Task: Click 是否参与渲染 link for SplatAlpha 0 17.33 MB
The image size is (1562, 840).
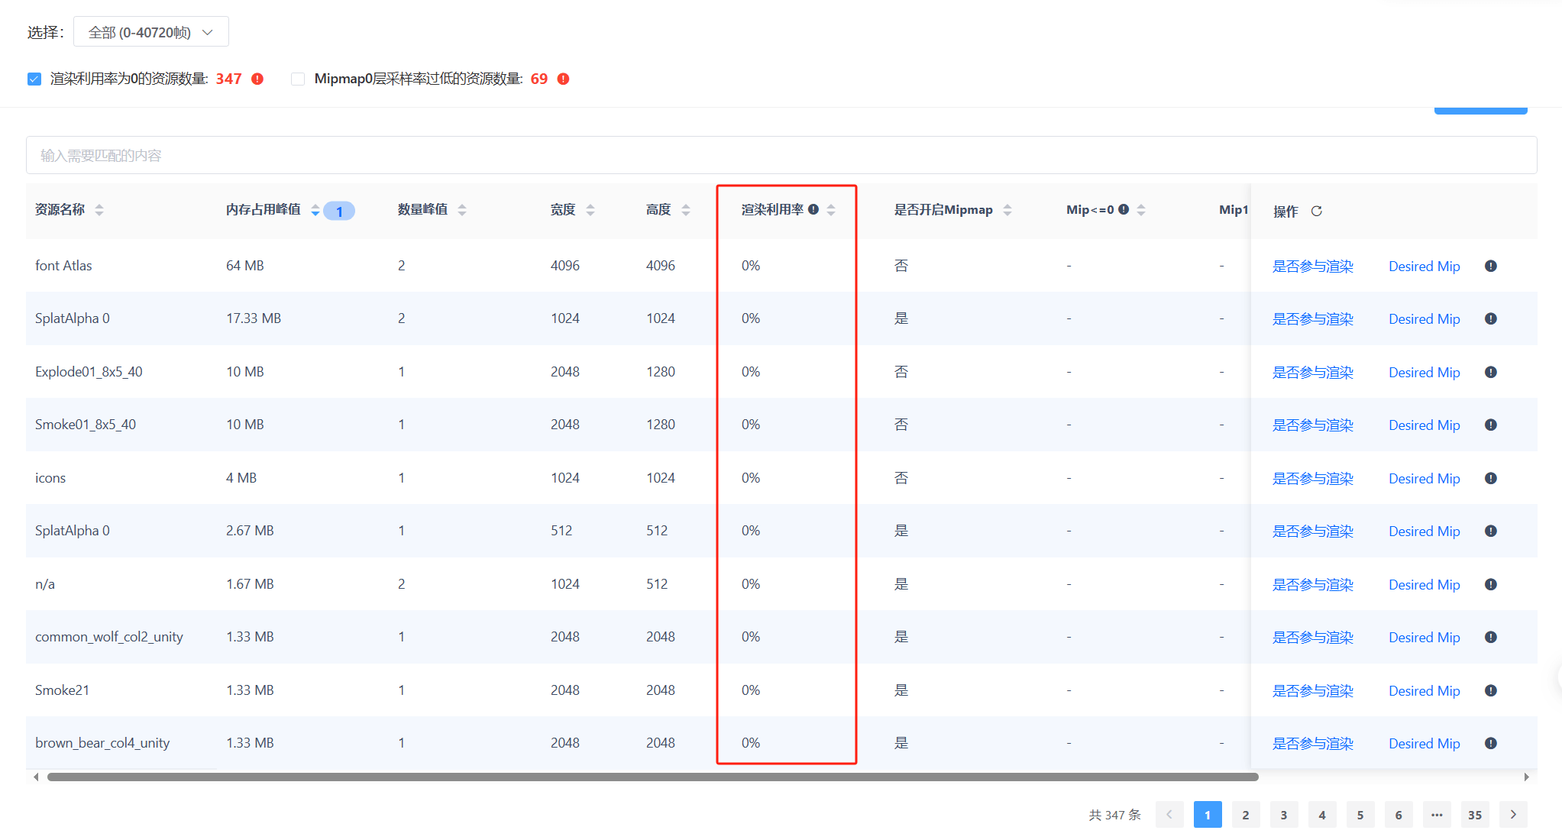Action: point(1312,319)
